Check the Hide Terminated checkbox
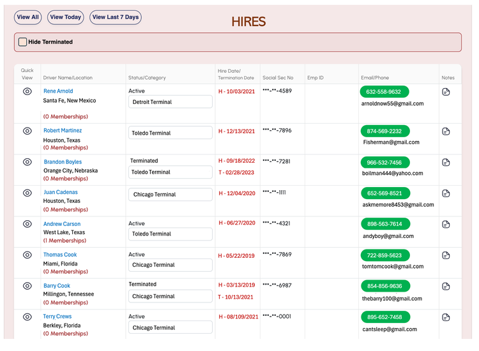Image resolution: width=479 pixels, height=351 pixels. click(x=22, y=42)
